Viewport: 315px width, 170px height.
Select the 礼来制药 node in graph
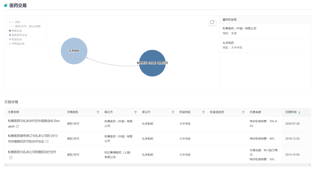tap(74, 51)
